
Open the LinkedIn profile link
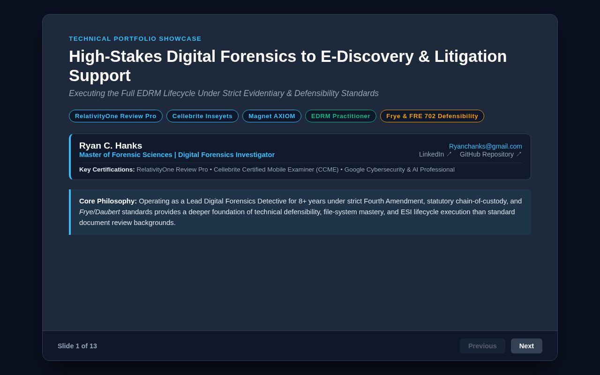click(435, 154)
